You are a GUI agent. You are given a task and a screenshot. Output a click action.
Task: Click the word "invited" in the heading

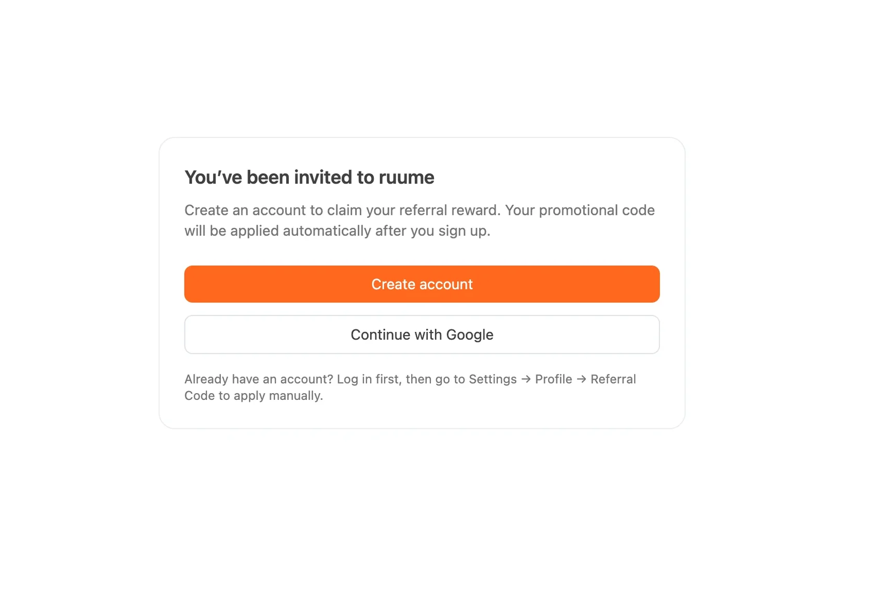click(x=324, y=177)
